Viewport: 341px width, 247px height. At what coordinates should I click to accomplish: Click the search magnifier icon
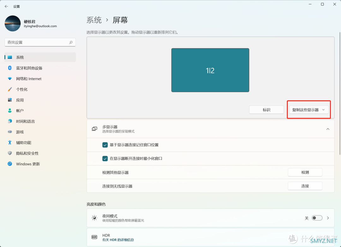[71, 42]
